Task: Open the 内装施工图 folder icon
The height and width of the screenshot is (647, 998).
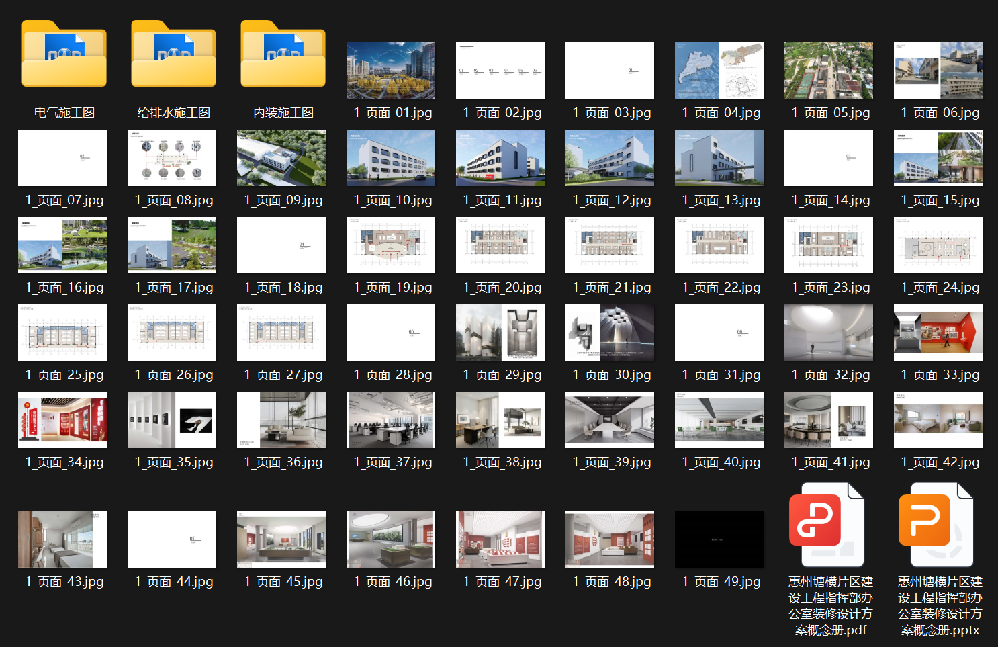Action: pyautogui.click(x=283, y=54)
